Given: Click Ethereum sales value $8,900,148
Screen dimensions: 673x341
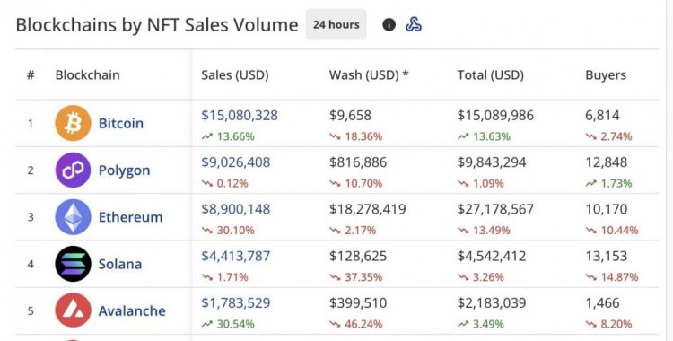Looking at the screenshot, I should (236, 209).
